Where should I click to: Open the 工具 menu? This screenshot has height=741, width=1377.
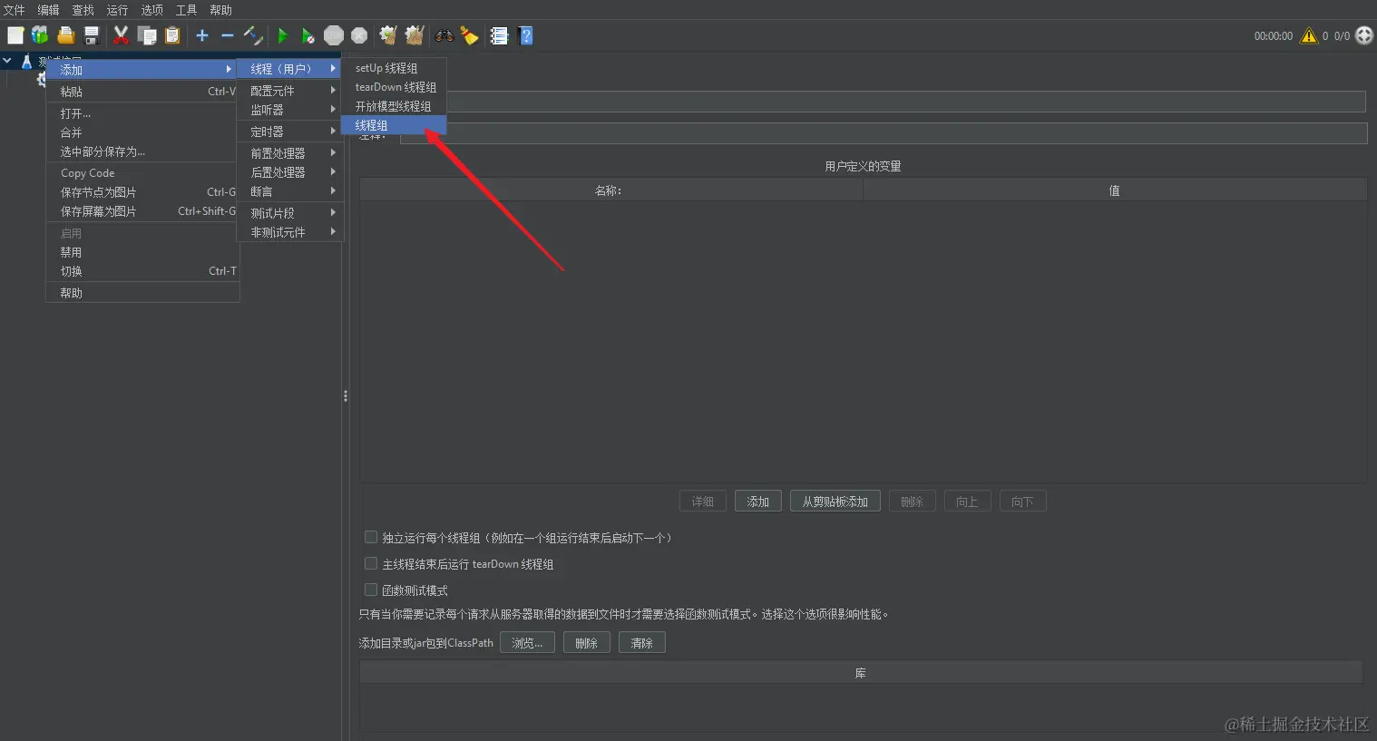pos(186,10)
